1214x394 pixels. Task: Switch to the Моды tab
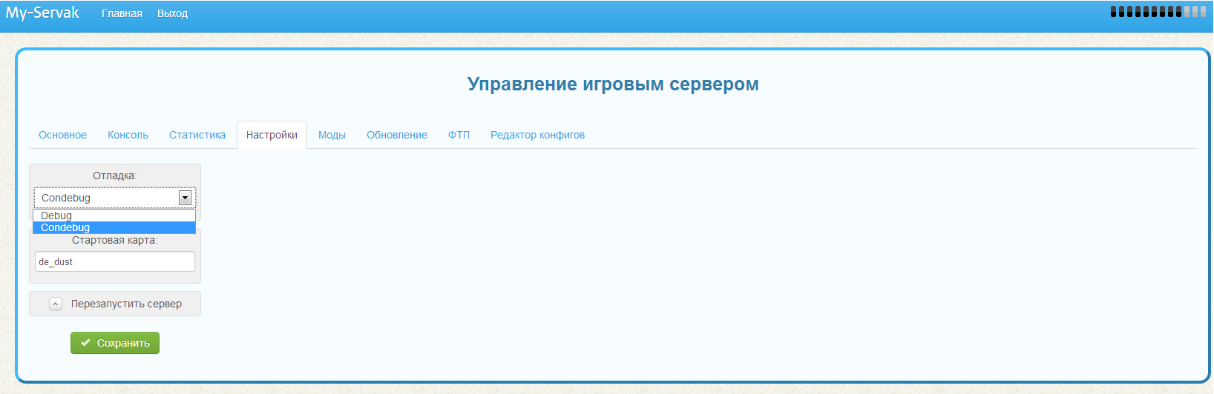[332, 135]
